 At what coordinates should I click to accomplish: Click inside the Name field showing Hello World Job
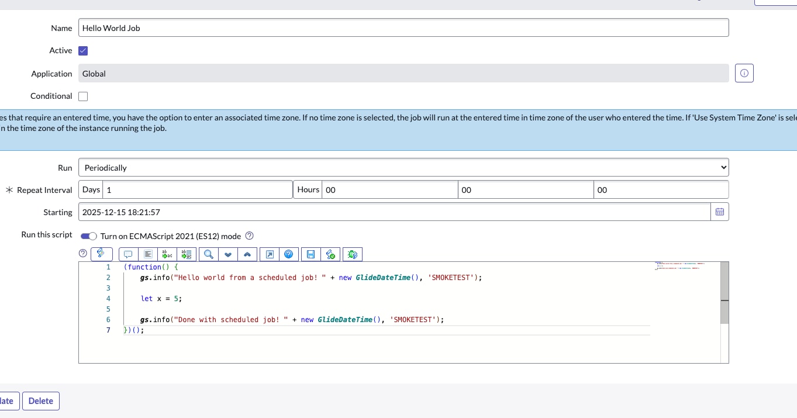pos(403,27)
